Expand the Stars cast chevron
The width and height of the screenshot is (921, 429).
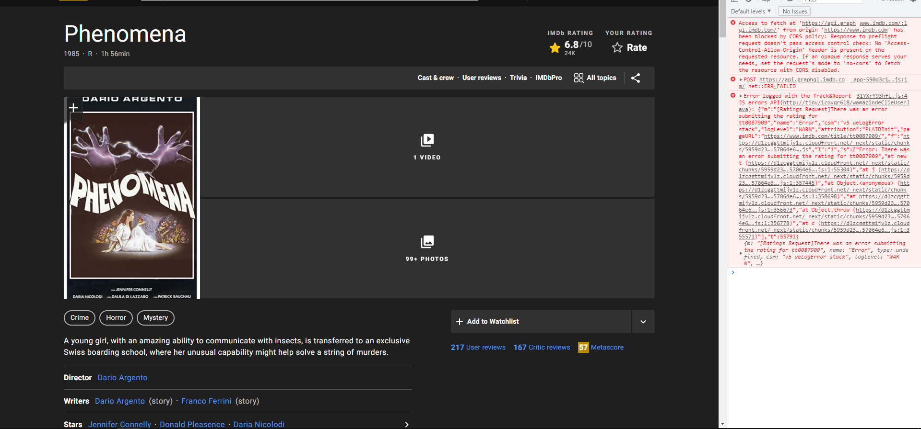coord(407,425)
